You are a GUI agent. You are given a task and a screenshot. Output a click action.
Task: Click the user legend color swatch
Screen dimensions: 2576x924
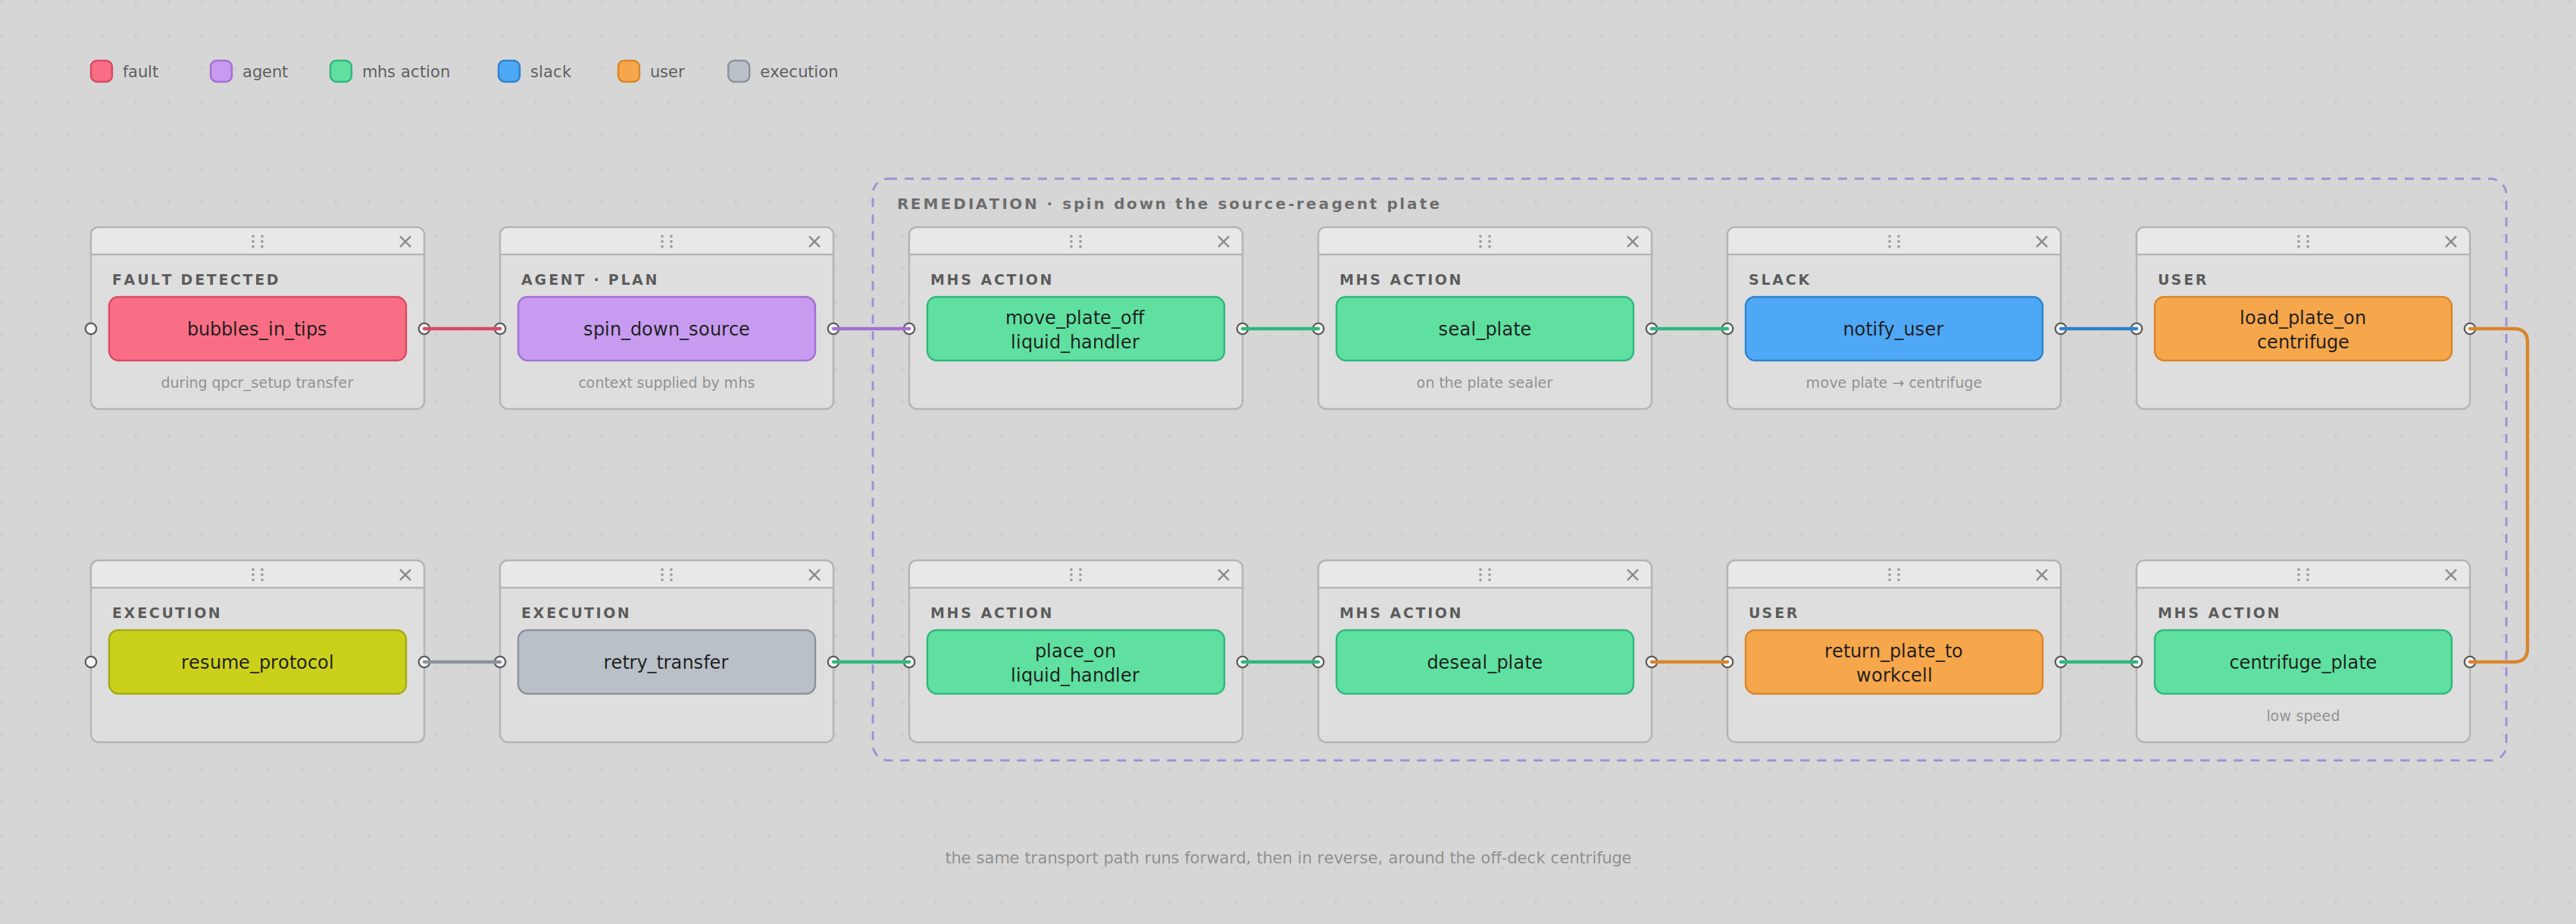(629, 71)
